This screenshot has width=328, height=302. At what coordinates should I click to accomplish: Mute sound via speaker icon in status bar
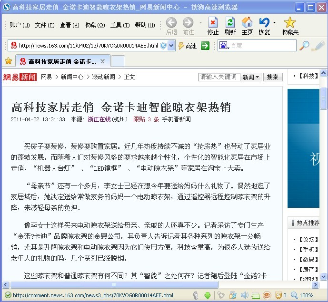244,295
